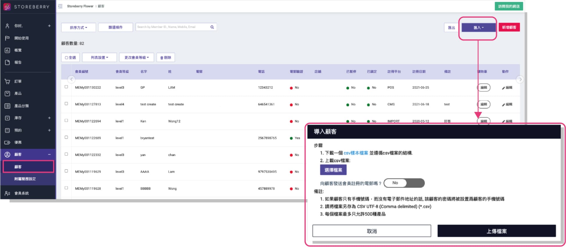The width and height of the screenshot is (566, 247).
Task: Tick checkbox for member MEMy001119629
Action: click(66, 171)
